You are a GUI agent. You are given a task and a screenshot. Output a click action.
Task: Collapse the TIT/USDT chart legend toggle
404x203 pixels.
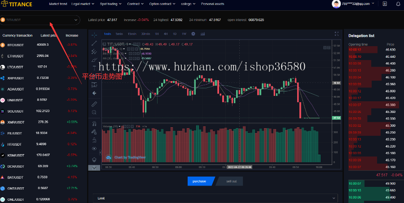click(x=104, y=44)
